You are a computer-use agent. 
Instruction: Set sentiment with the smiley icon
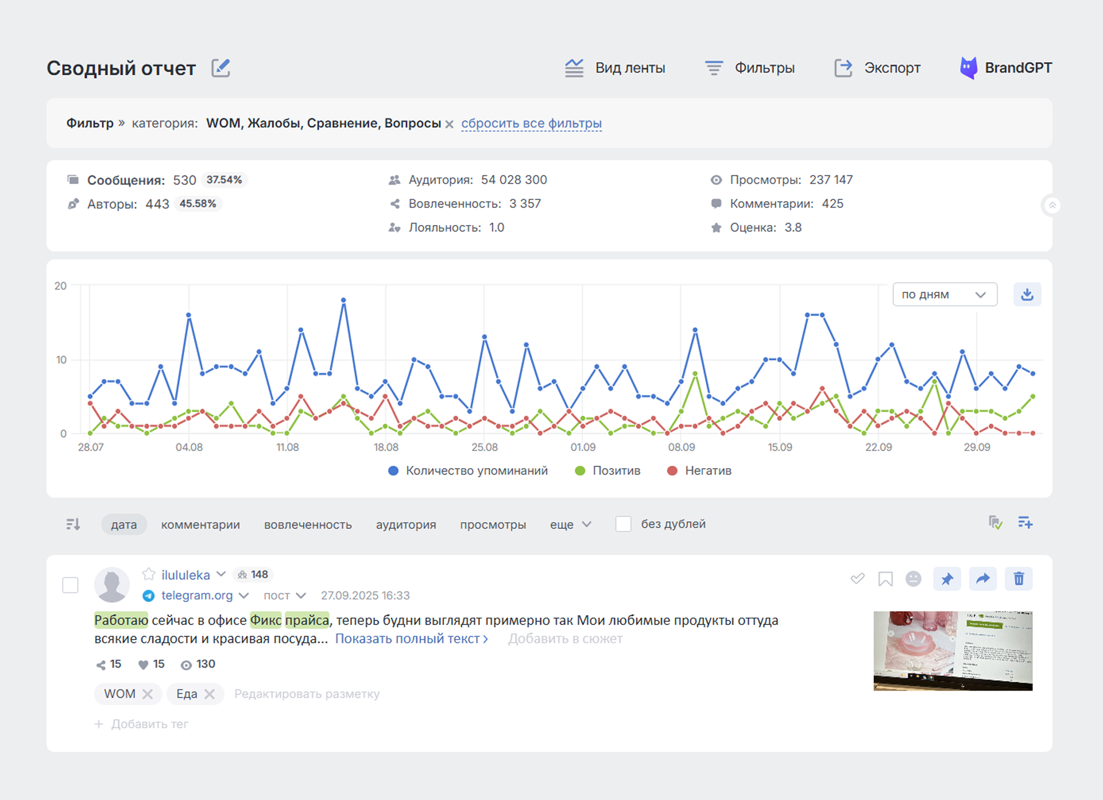tap(913, 579)
